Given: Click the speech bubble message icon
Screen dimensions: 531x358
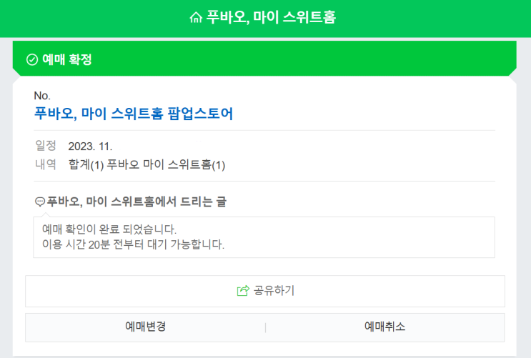Looking at the screenshot, I should tap(40, 202).
